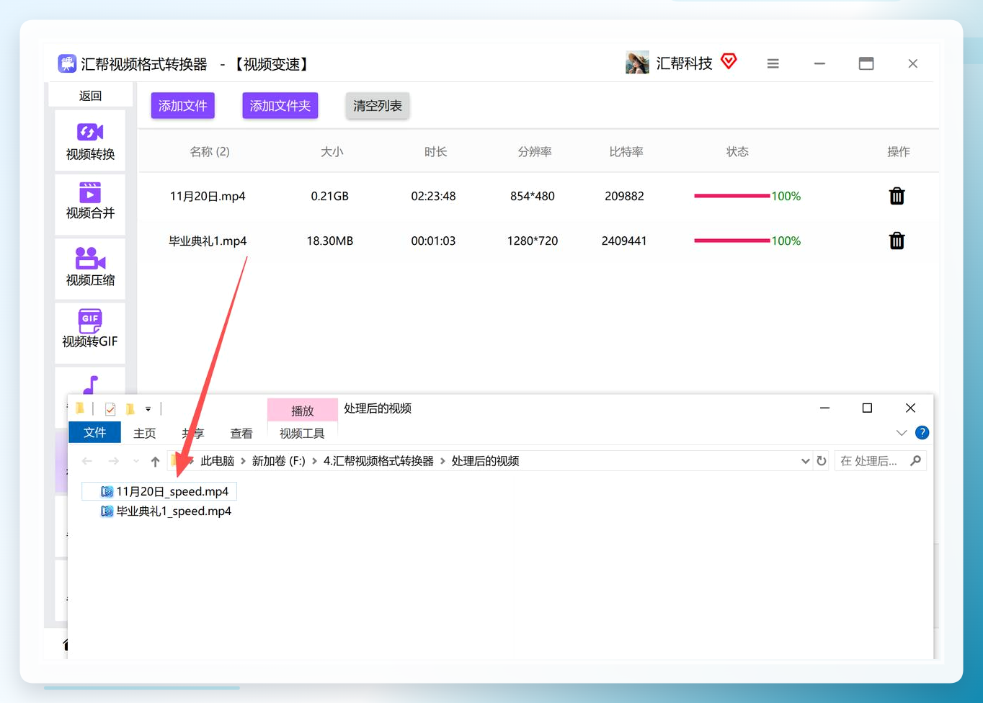Click the red VIP heart badge

[x=729, y=61]
